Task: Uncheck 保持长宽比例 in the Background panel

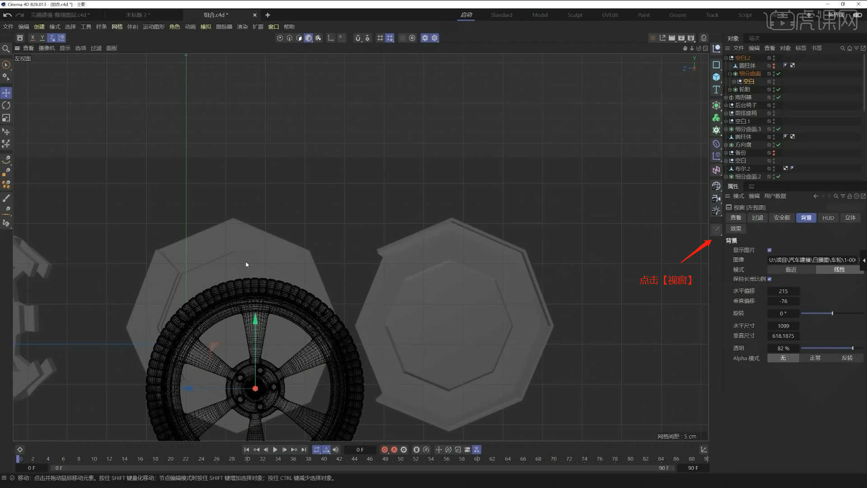Action: pos(770,279)
